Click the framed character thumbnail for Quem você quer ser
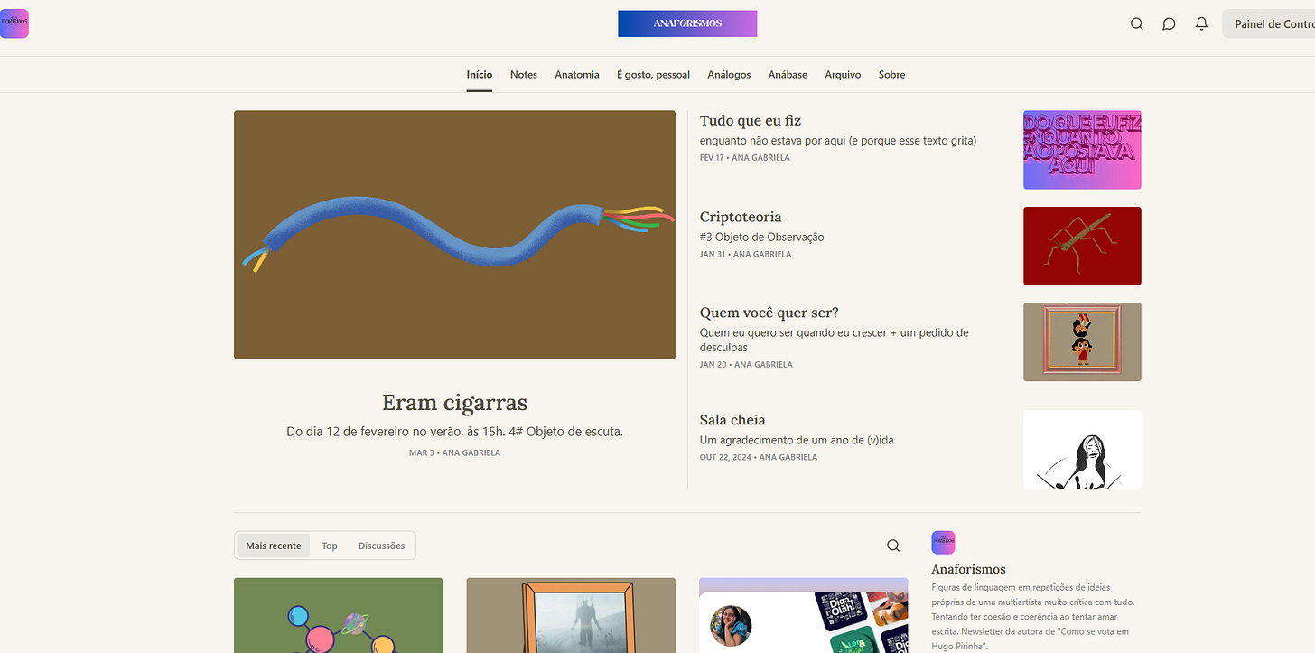This screenshot has height=653, width=1315. tap(1082, 341)
